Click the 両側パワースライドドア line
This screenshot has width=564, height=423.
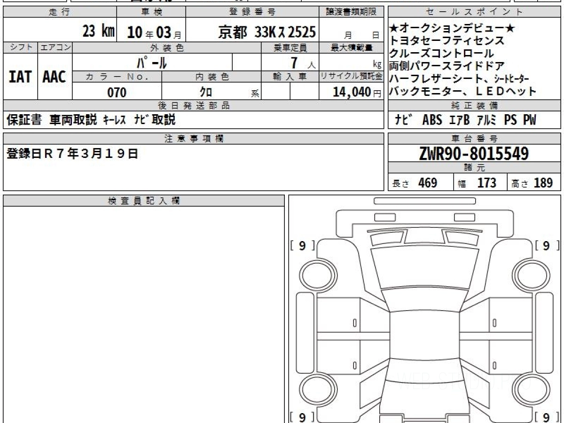(446, 66)
